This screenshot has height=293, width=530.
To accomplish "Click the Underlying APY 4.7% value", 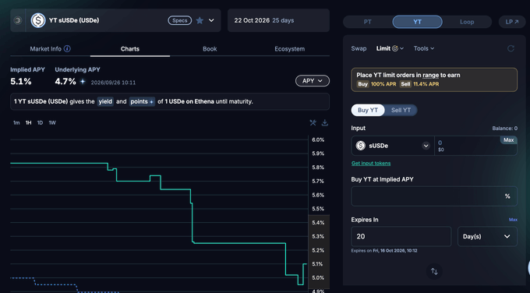I will click(x=65, y=82).
